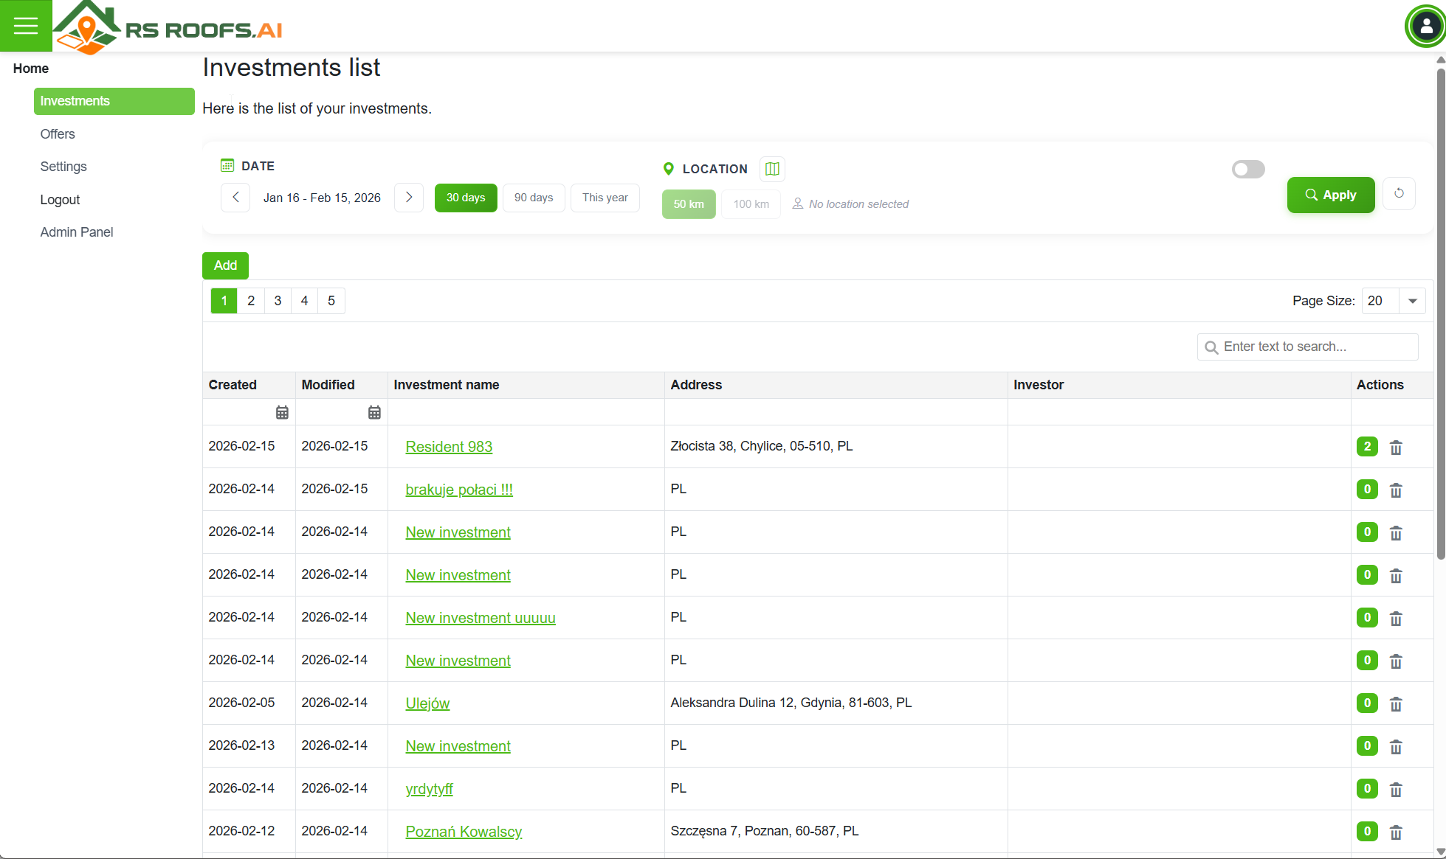Go to previous date range with left chevron
The height and width of the screenshot is (859, 1446).
[235, 198]
